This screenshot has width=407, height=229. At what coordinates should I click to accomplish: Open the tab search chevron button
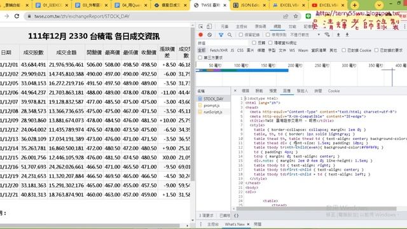[x=379, y=5]
